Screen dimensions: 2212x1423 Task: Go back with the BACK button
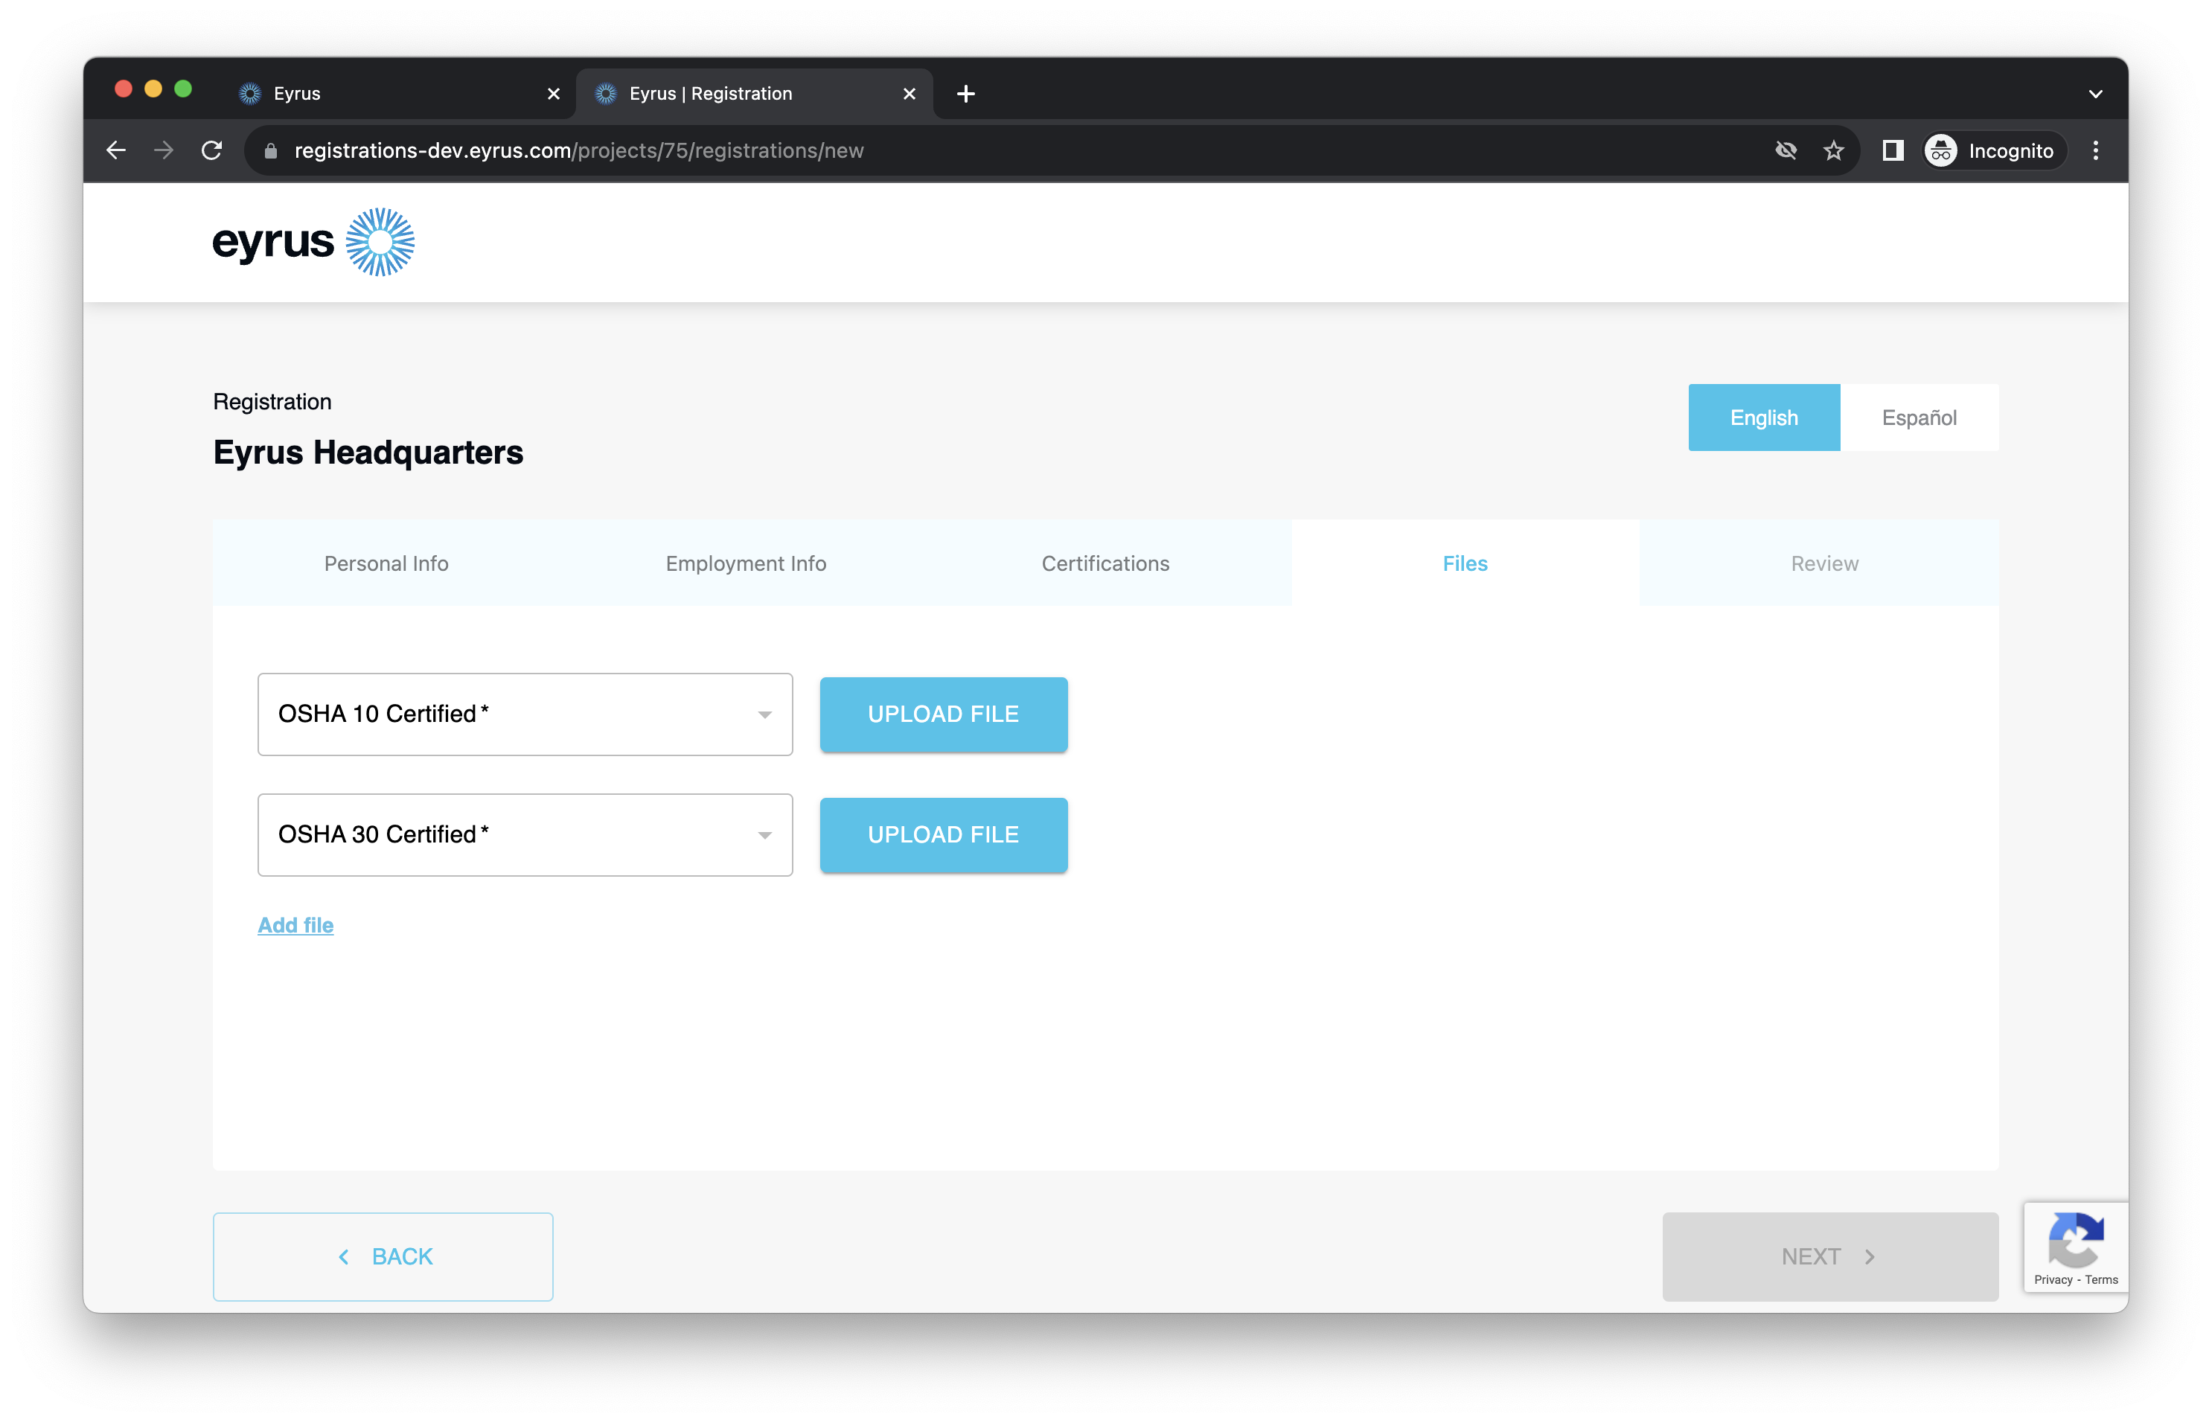click(383, 1257)
